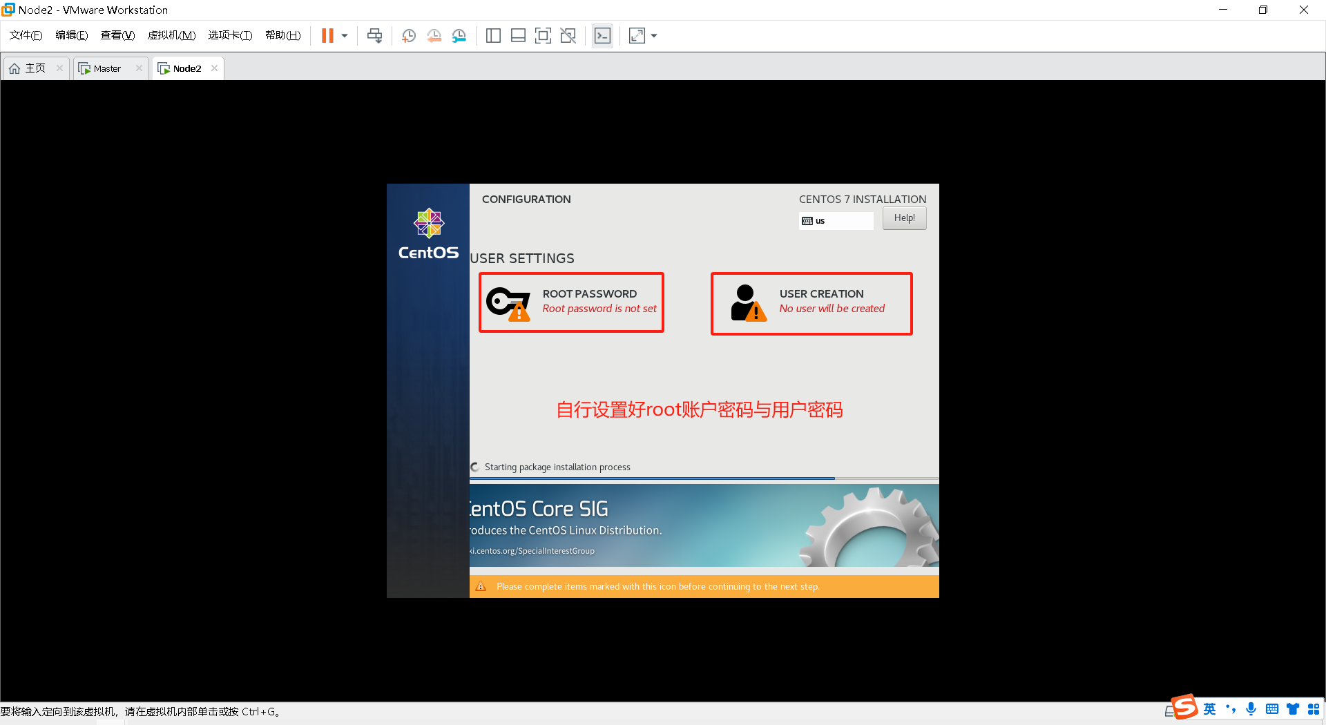The image size is (1326, 725).
Task: Toggle the console view icon
Action: coord(602,36)
